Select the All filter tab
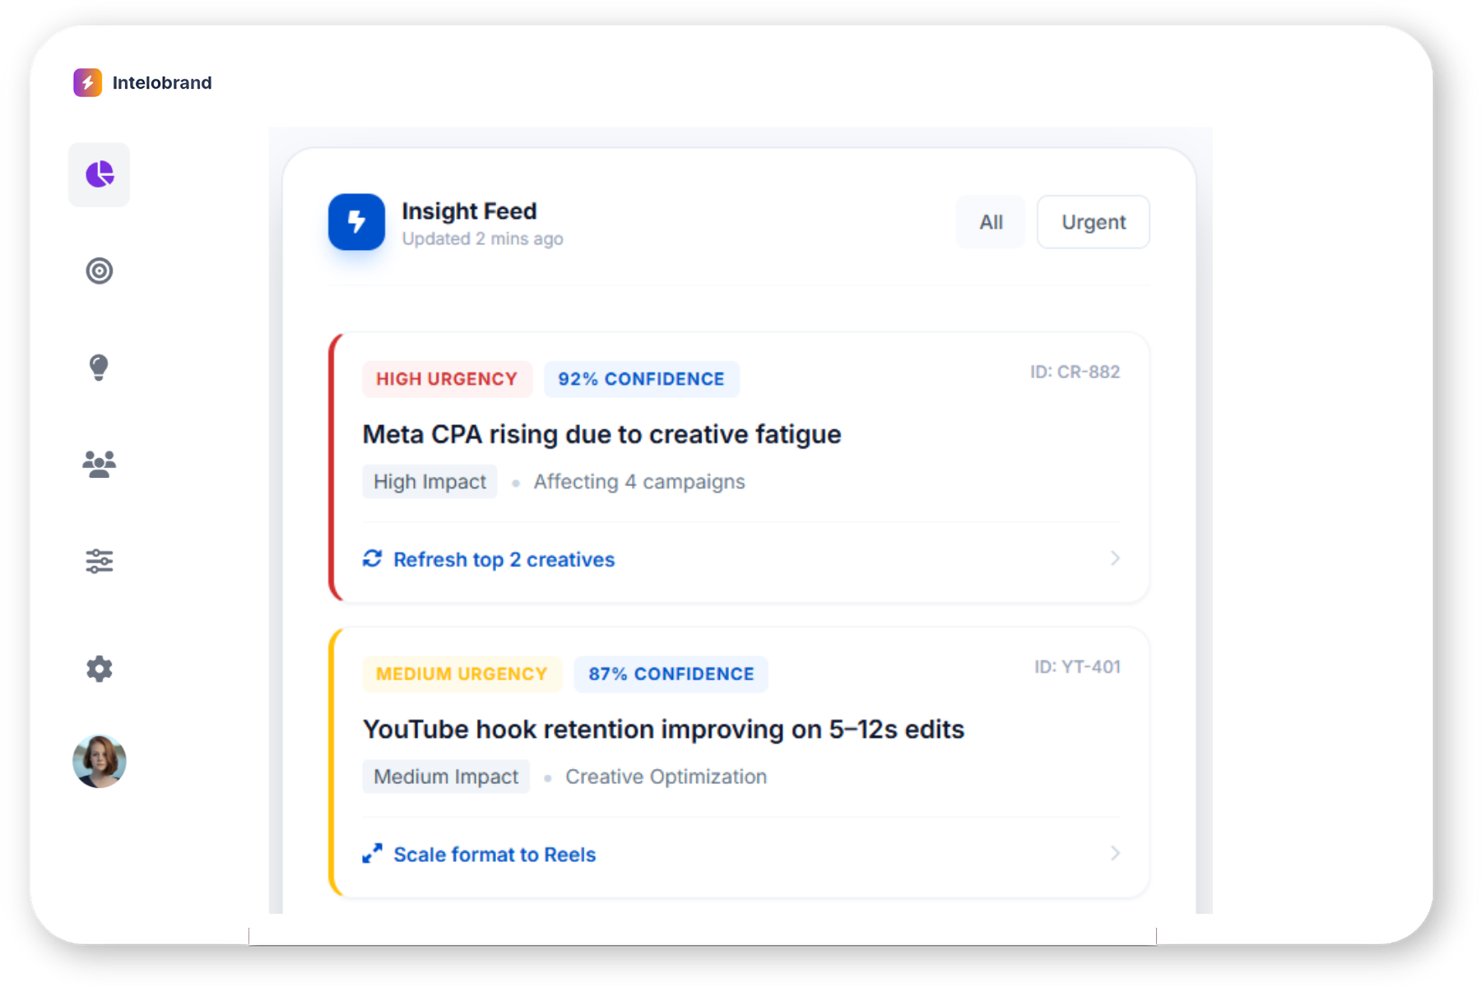The image size is (1481, 987). tap(991, 222)
